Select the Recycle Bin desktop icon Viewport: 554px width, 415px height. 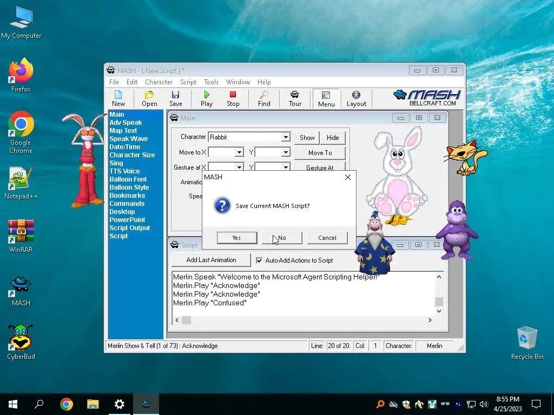[x=527, y=343]
